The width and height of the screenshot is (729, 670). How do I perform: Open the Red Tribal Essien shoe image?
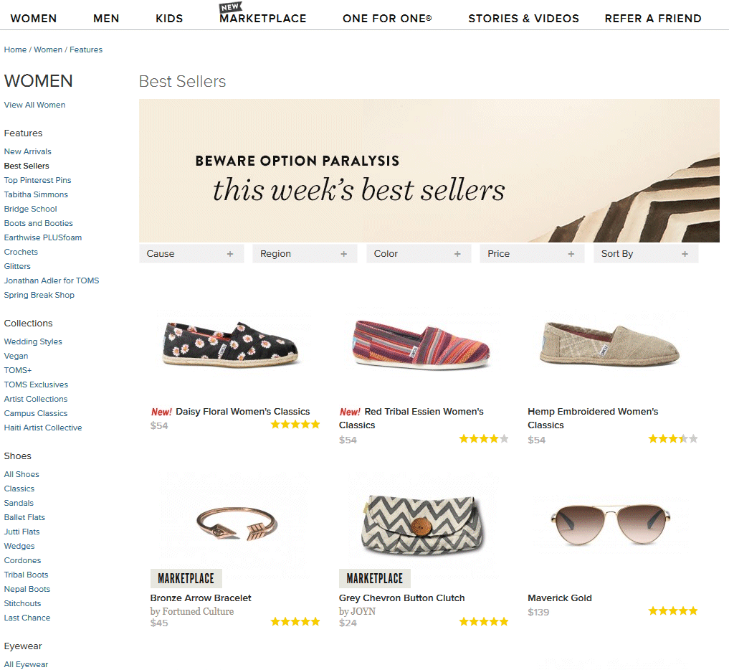[x=419, y=345]
